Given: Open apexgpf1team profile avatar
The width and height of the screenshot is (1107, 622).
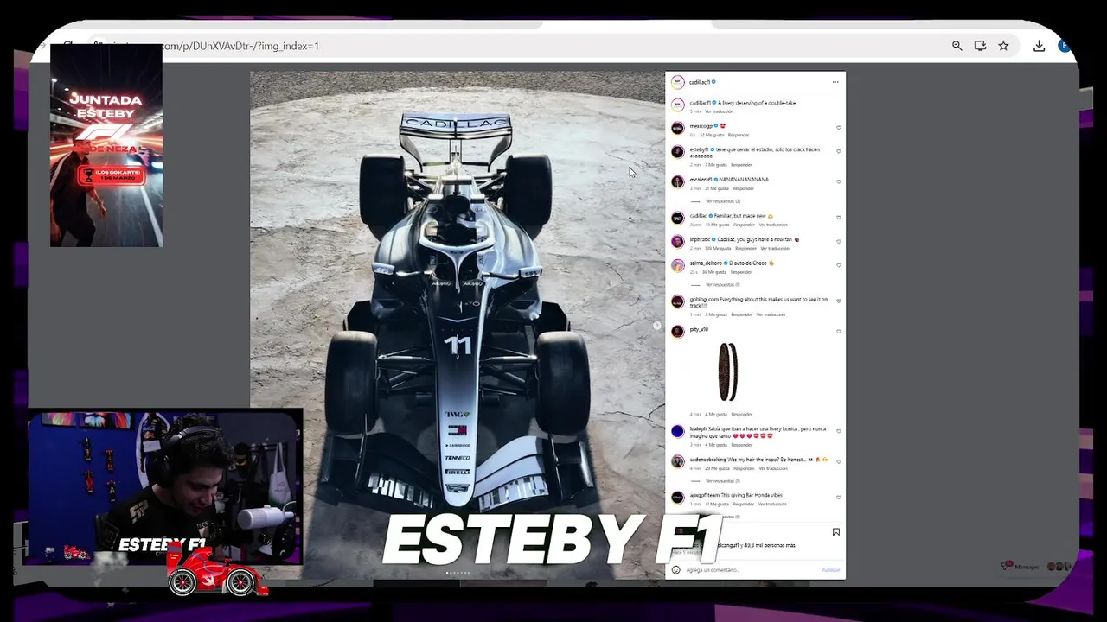Looking at the screenshot, I should pos(678,498).
